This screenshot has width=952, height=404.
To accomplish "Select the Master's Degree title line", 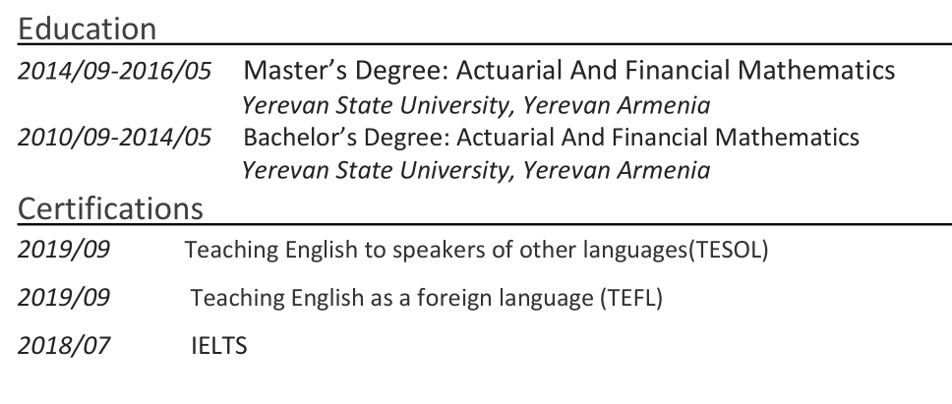I will point(568,71).
